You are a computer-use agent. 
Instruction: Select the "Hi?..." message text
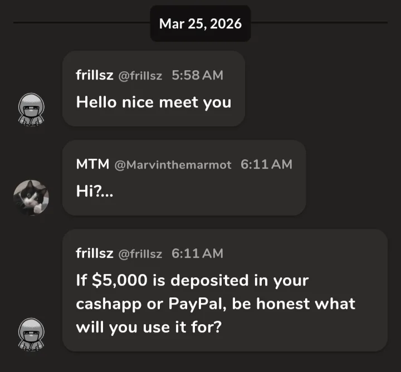pos(94,192)
